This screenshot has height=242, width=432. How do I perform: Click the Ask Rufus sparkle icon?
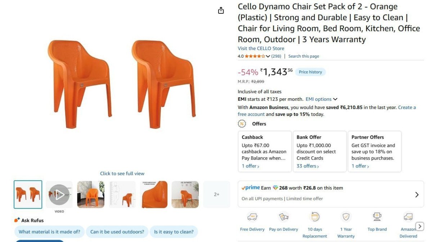coord(16,219)
